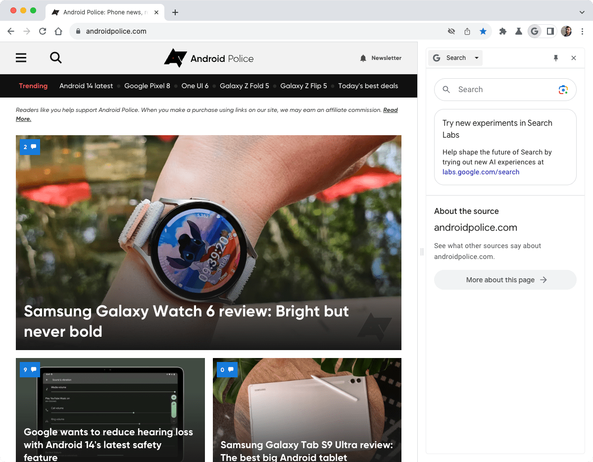Click More about this page button
The image size is (593, 462).
click(x=505, y=280)
